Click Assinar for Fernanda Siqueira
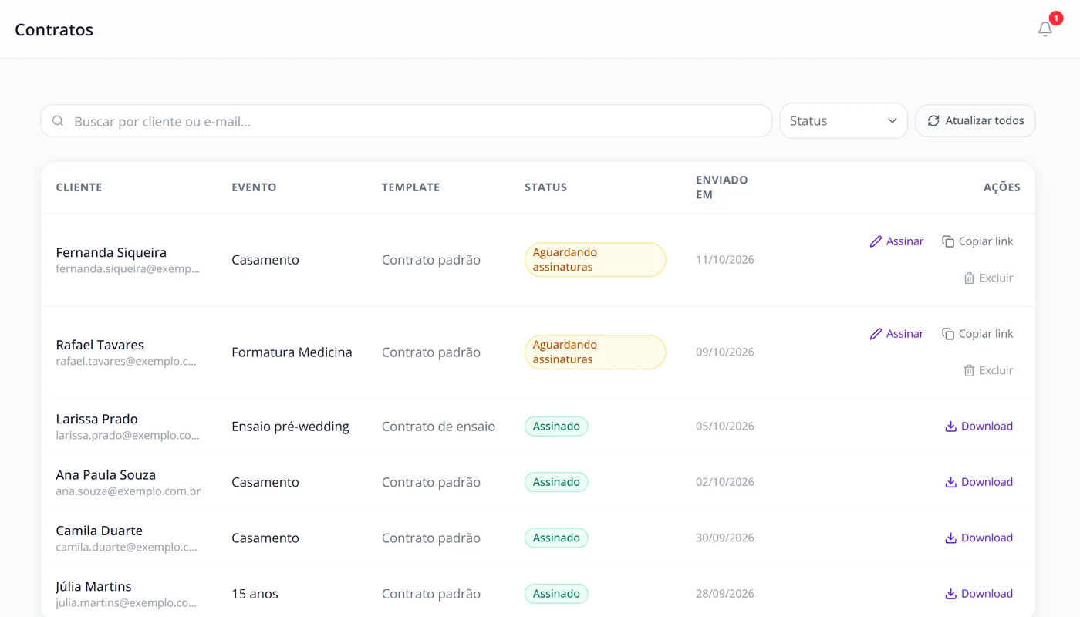Screen dimensions: 1080x617 point(896,241)
